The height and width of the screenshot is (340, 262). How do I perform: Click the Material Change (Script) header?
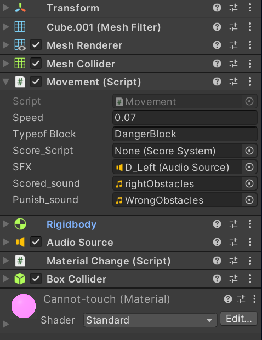109,261
